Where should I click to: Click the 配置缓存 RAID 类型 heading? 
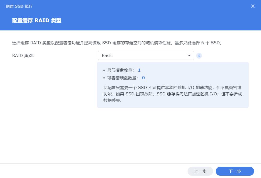pyautogui.click(x=36, y=21)
